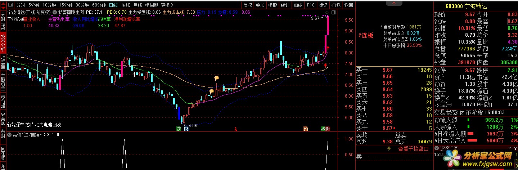Screen dimensions: 518x170
Task: Click the 减 marker at chart bottom
Action: click(323, 129)
